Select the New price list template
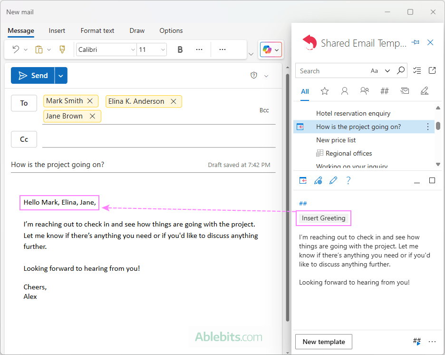 click(364, 140)
